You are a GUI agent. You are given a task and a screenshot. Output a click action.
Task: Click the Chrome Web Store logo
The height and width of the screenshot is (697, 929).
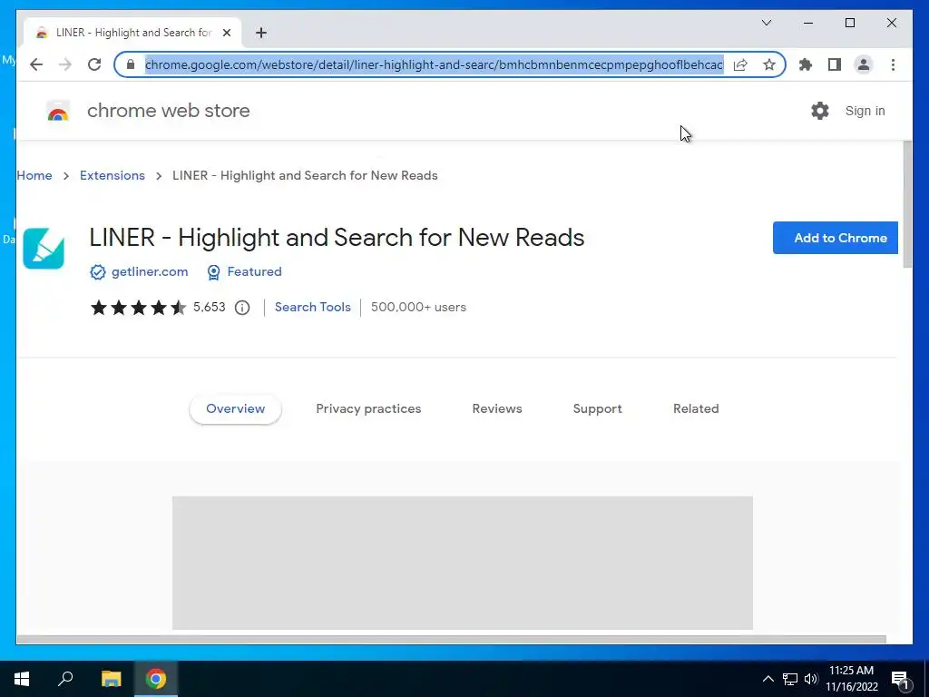click(x=58, y=111)
